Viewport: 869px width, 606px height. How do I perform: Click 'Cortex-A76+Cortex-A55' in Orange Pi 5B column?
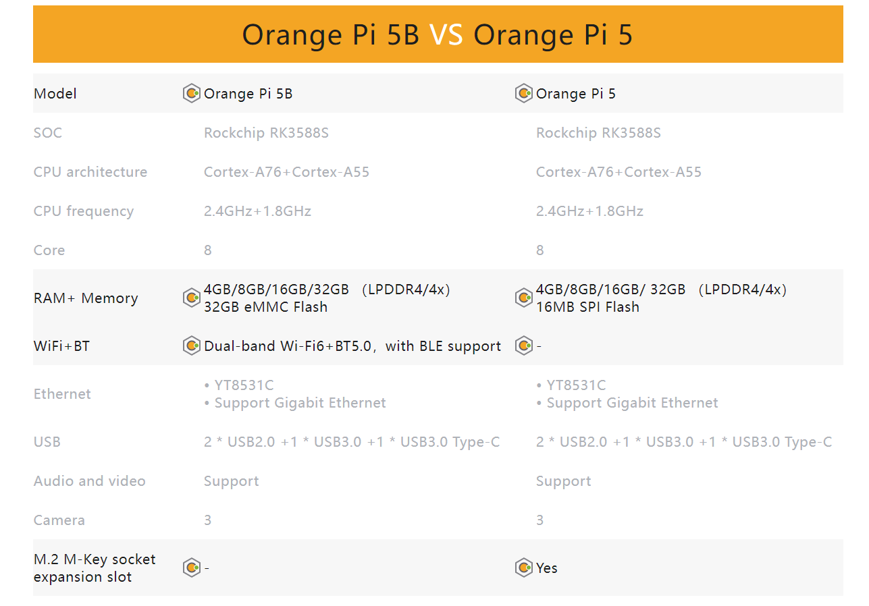(286, 171)
